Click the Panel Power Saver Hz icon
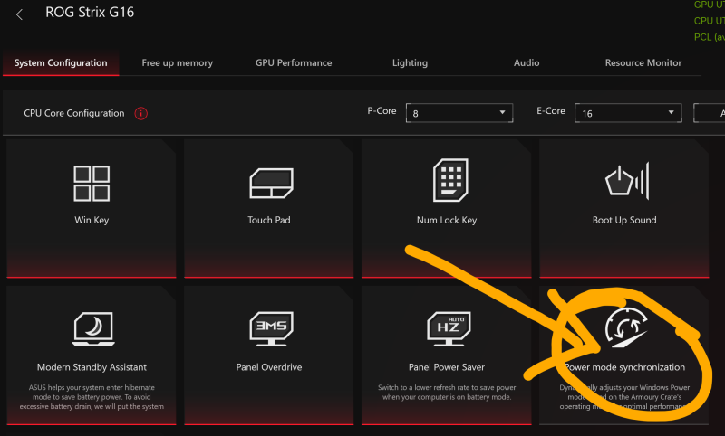Viewport: 725px width, 436px height. pyautogui.click(x=449, y=328)
